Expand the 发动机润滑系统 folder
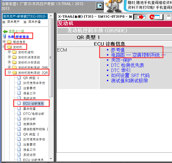172x163 pixels. coord(9,57)
